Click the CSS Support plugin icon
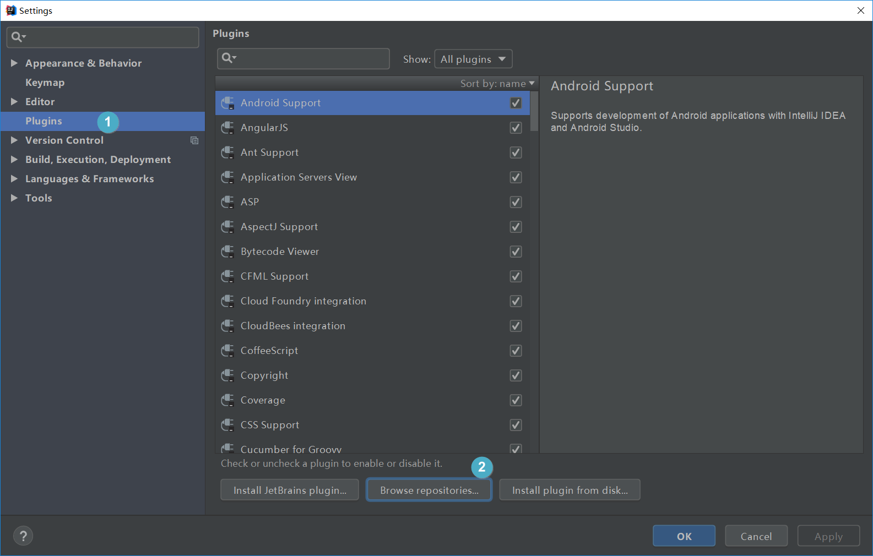Viewport: 873px width, 556px height. (x=227, y=425)
